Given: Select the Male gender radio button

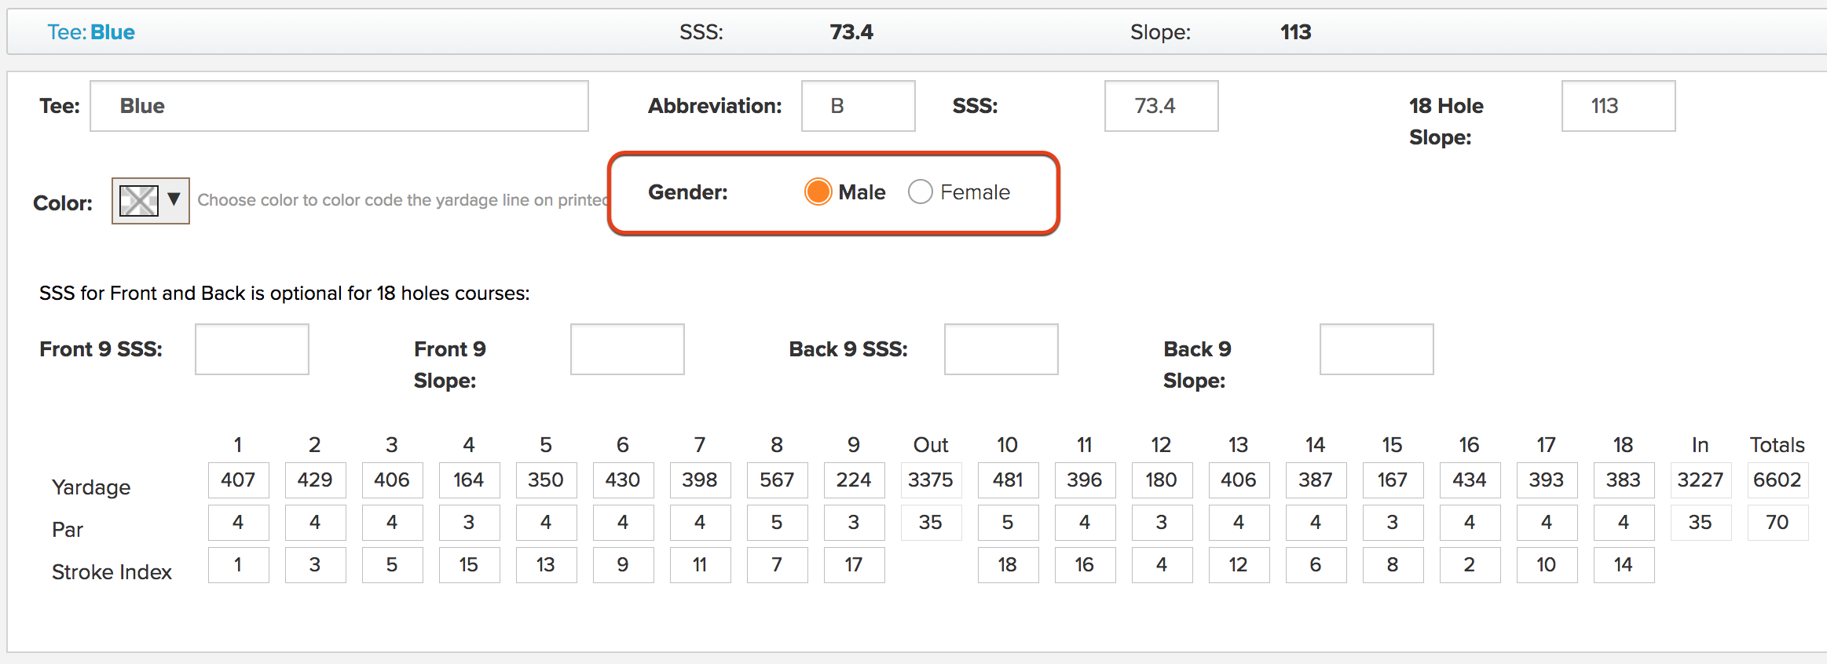Looking at the screenshot, I should (818, 192).
